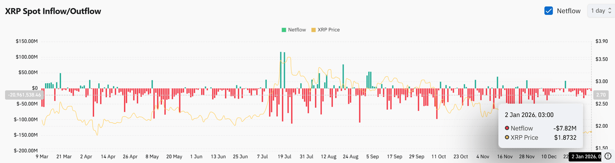Click the $-200.00M y-axis label

26,151
